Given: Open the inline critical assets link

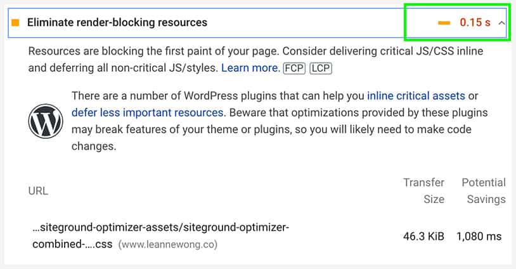Looking at the screenshot, I should pyautogui.click(x=416, y=96).
